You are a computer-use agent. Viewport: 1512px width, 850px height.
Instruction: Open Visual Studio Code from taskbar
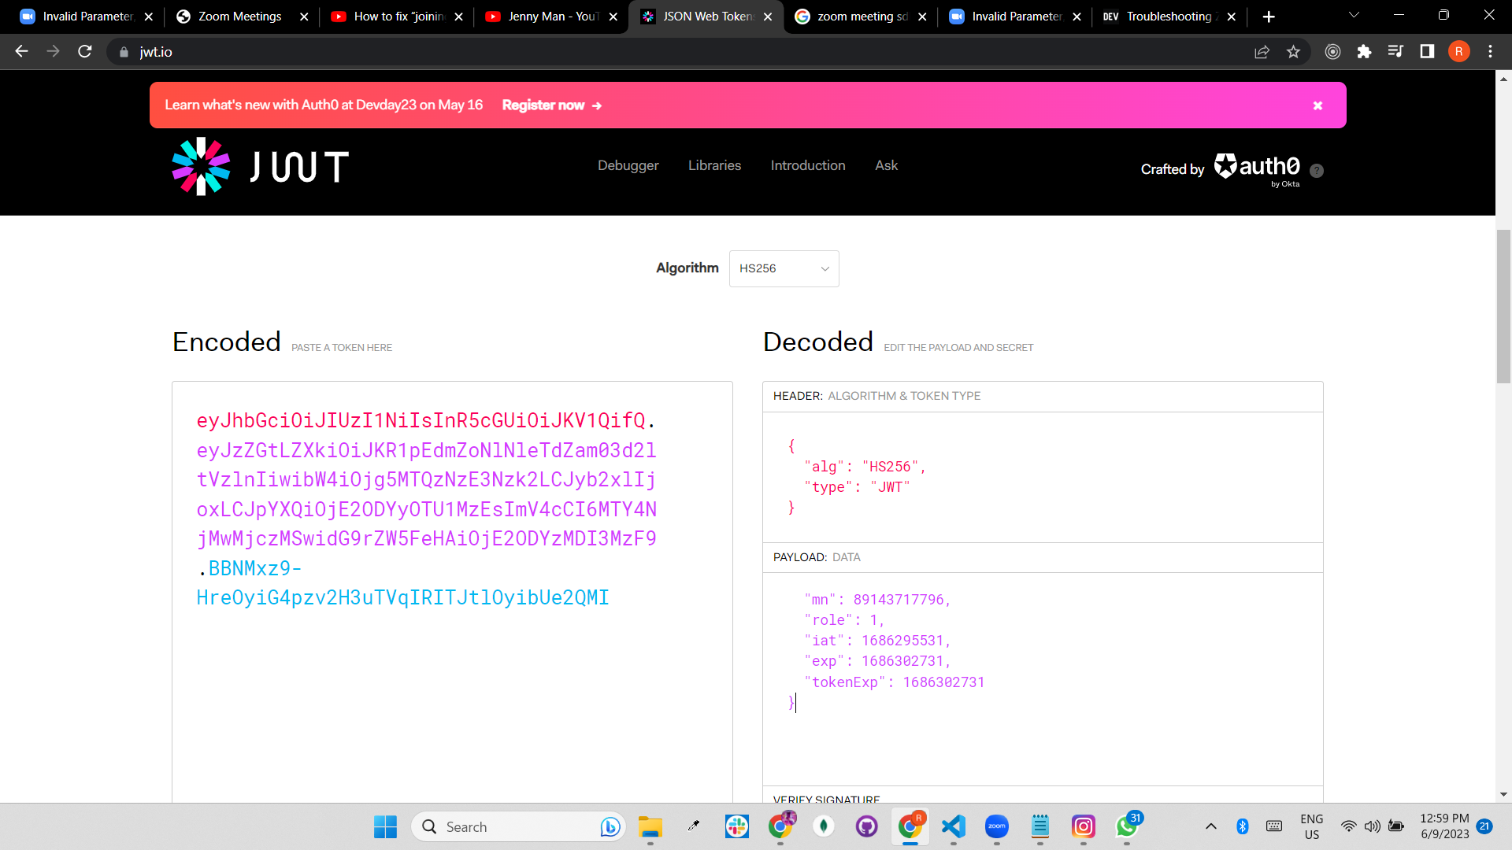pos(953,826)
